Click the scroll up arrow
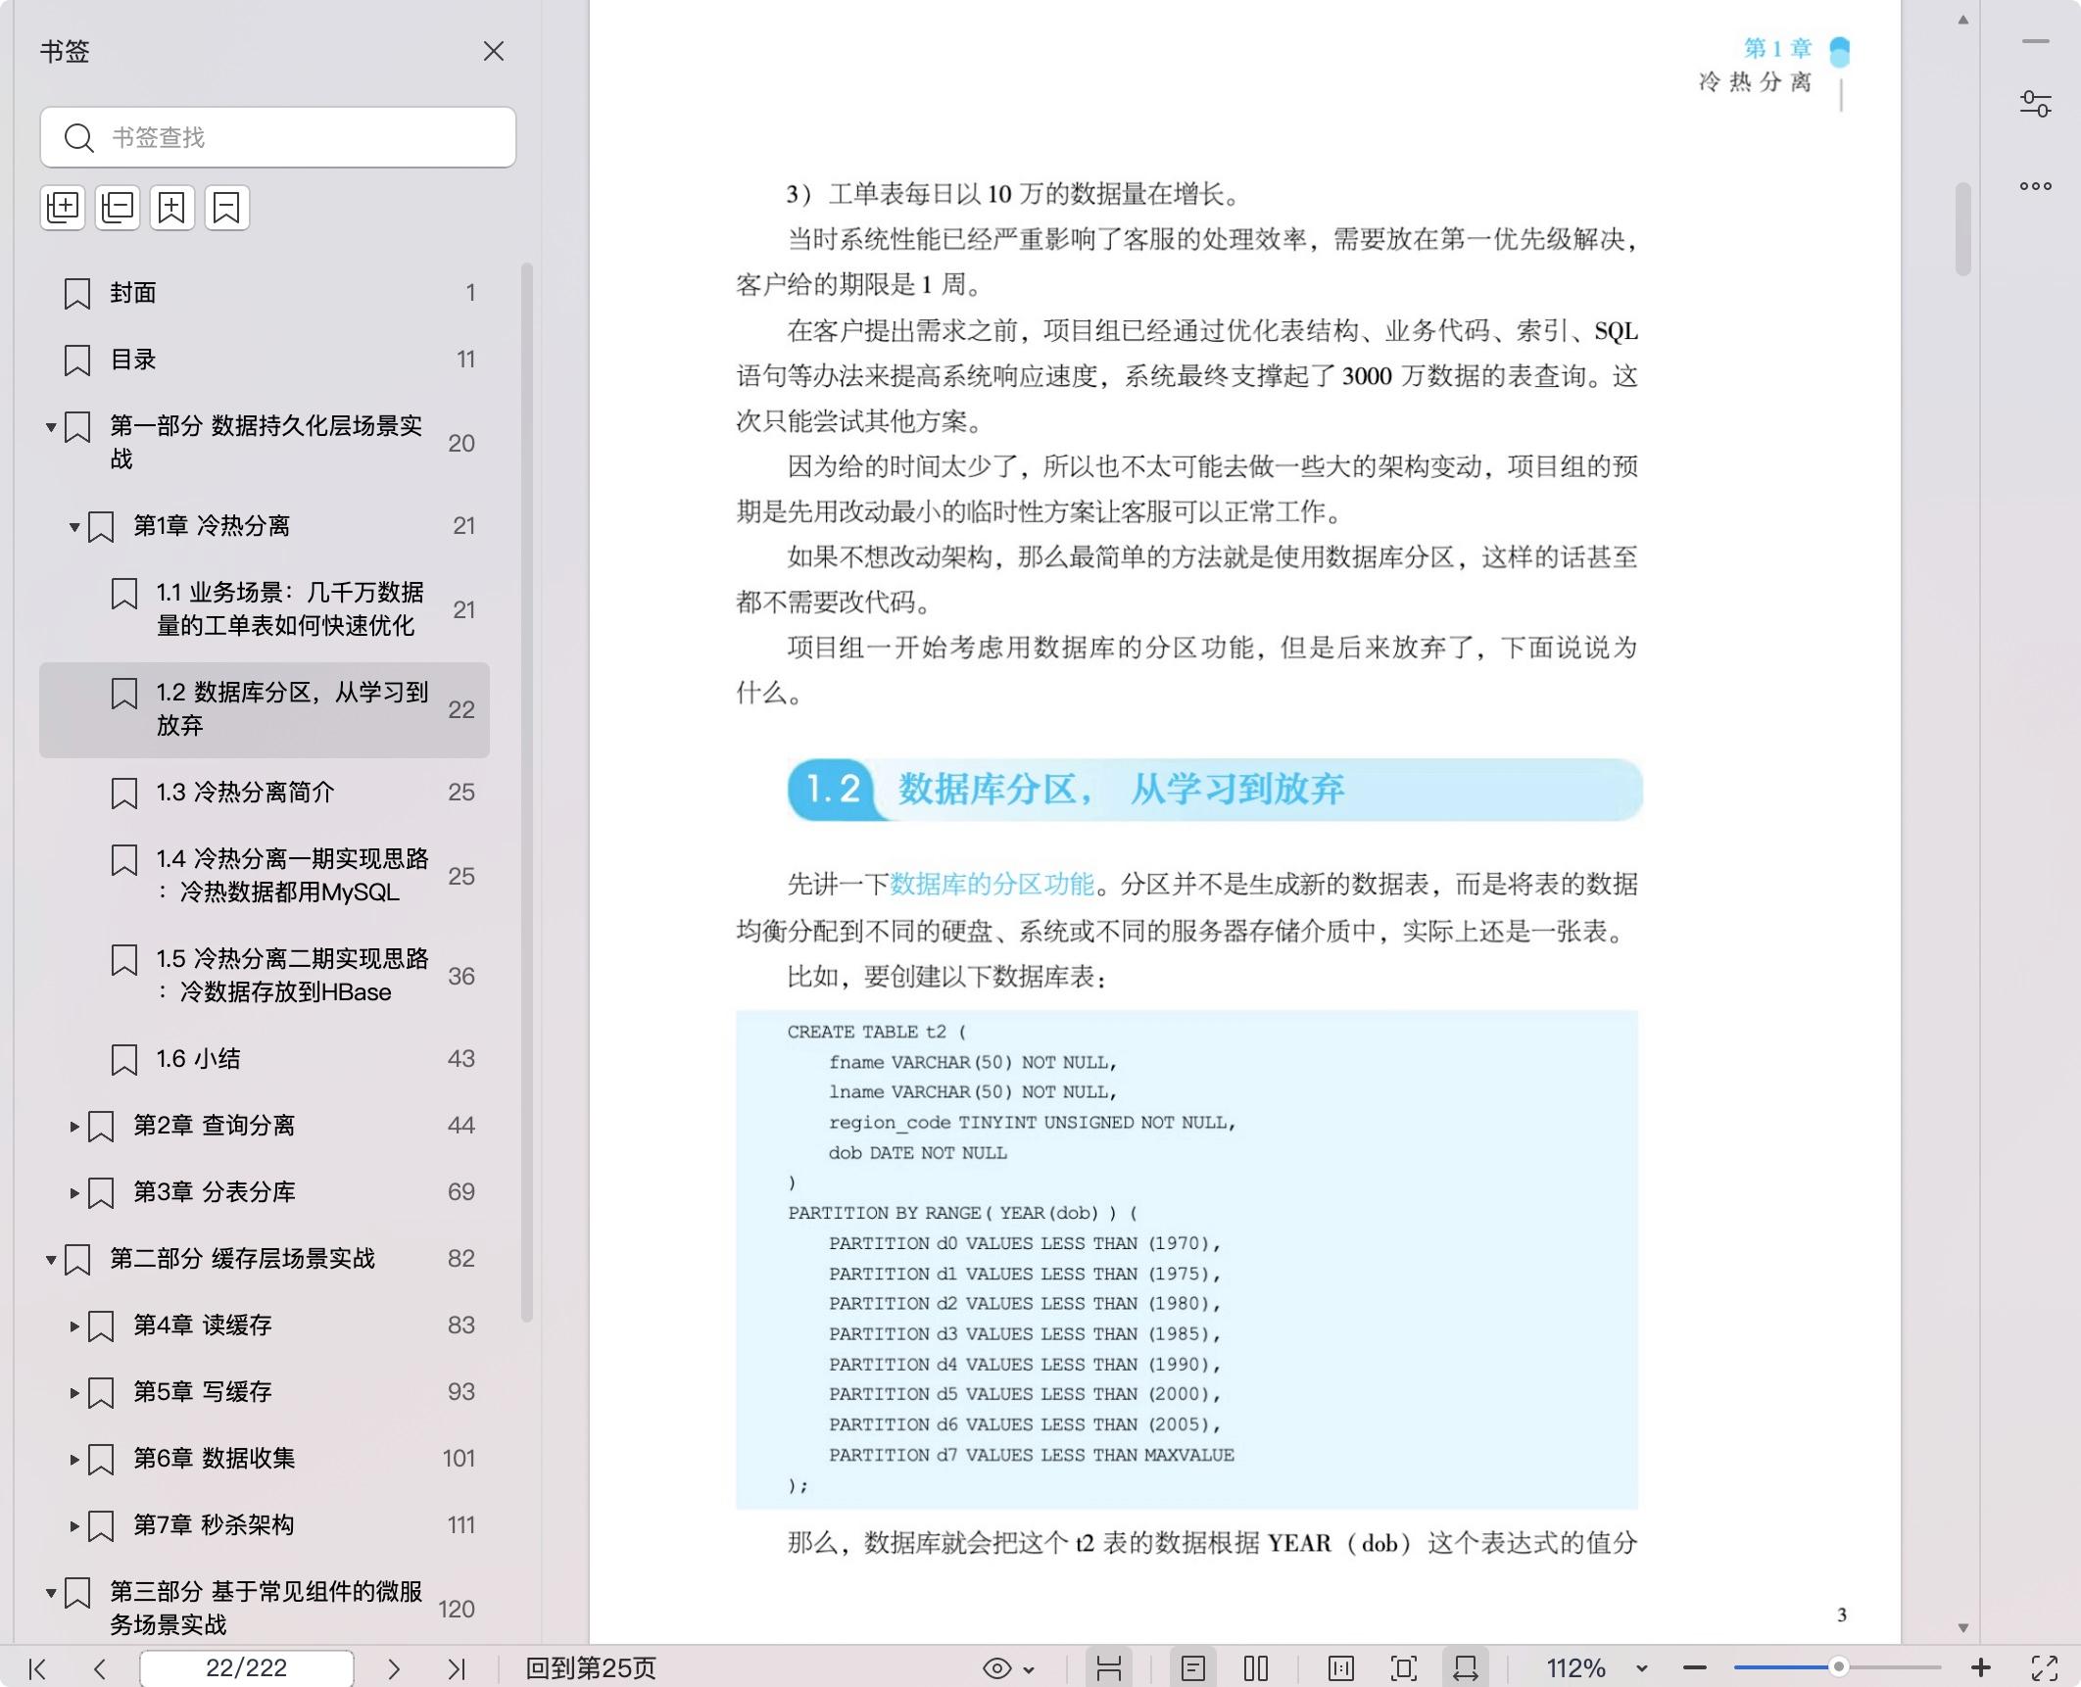 click(x=1963, y=20)
